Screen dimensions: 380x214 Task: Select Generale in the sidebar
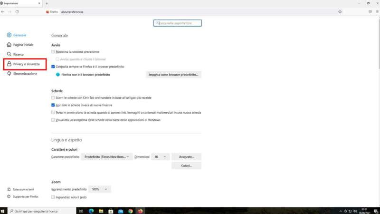click(19, 35)
